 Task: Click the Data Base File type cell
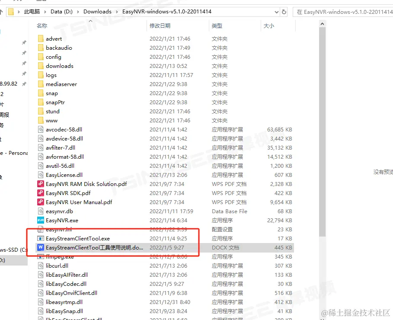(229, 211)
